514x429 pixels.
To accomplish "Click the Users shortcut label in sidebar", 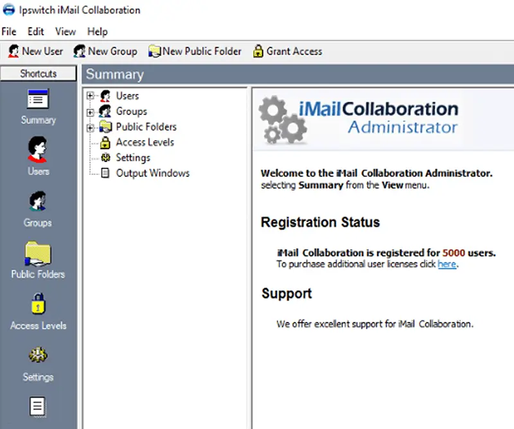I will 39,171.
